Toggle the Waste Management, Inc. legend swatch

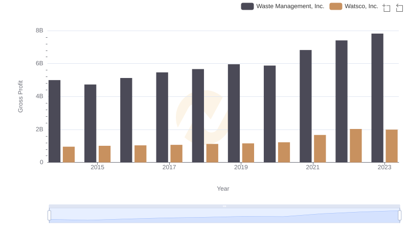[247, 6]
